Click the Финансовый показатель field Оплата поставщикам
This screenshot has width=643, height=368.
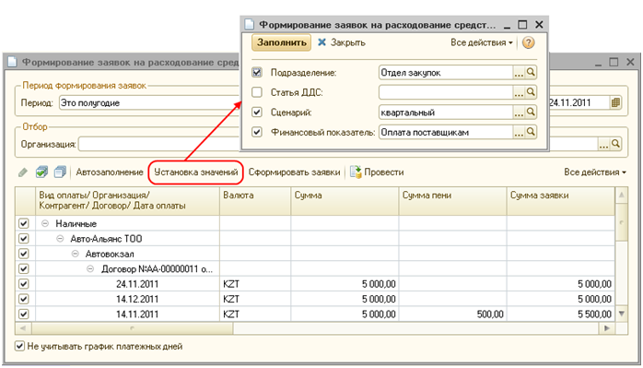tap(446, 132)
